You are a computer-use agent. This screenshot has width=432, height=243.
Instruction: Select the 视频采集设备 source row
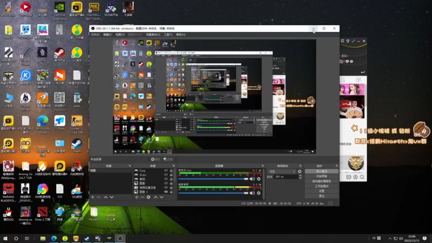click(153, 187)
